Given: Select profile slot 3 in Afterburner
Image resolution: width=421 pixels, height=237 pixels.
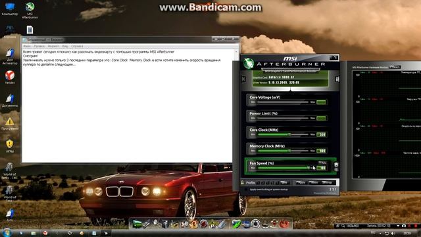Looking at the screenshot, I should (268, 183).
